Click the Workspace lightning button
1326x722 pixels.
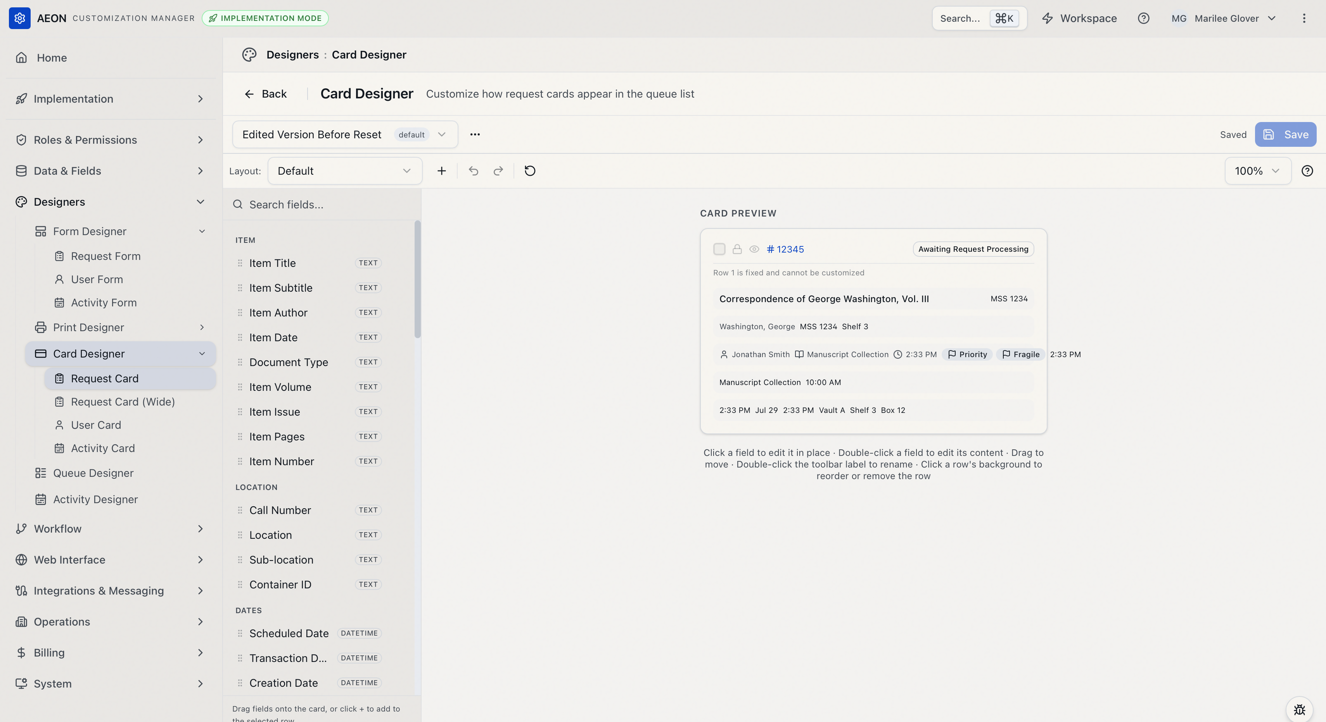click(x=1079, y=19)
